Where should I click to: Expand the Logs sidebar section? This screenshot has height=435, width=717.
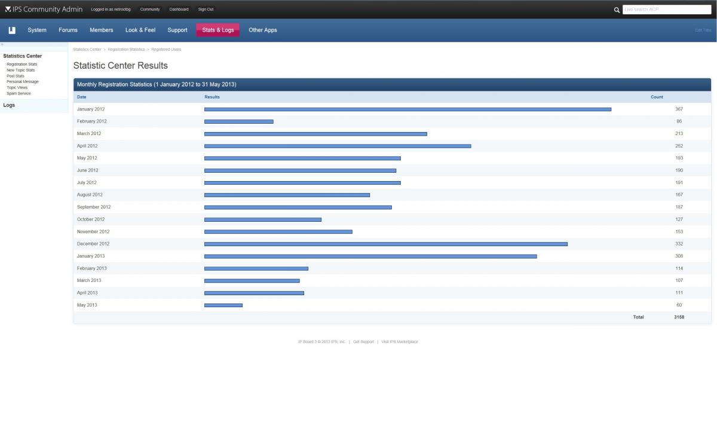(9, 105)
